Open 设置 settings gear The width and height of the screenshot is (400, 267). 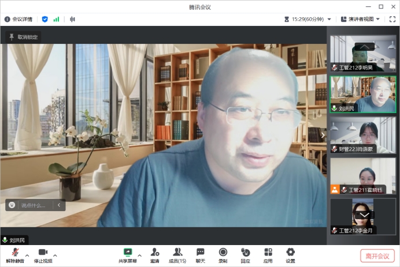pos(290,254)
